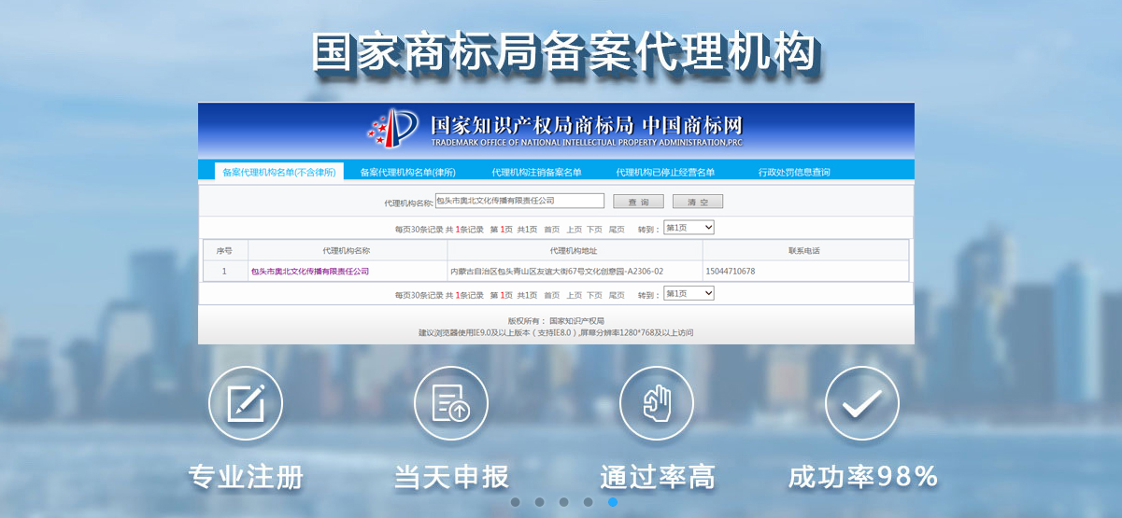
Task: Open the purple 包头市奥北文化传播有限责任公司 table link
Action: (310, 272)
